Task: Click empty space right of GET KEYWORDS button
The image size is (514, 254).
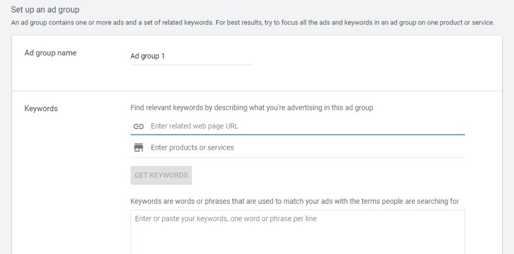Action: [x=328, y=175]
